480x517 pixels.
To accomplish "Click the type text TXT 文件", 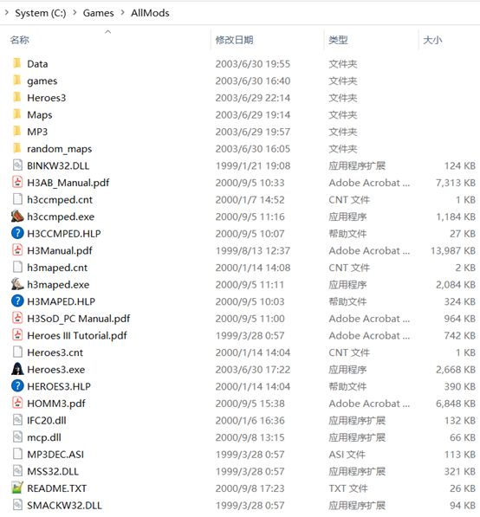I will (x=348, y=488).
